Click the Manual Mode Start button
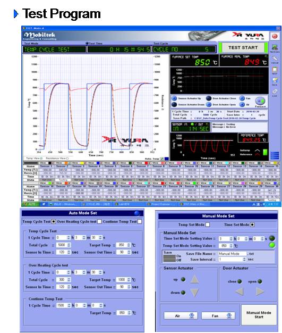The height and width of the screenshot is (333, 282). pyautogui.click(x=259, y=315)
